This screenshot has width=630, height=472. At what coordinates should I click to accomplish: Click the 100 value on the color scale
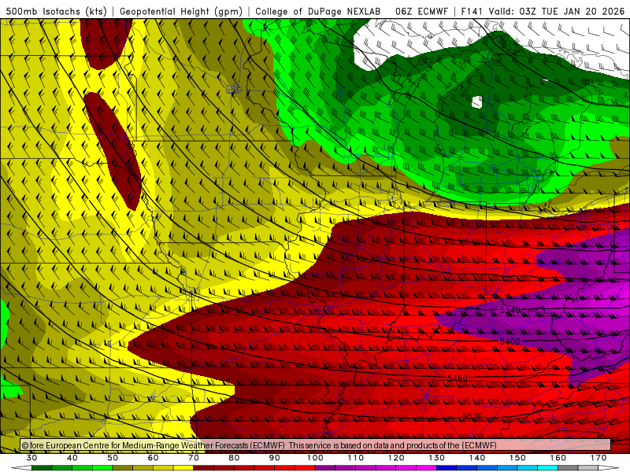(x=315, y=458)
